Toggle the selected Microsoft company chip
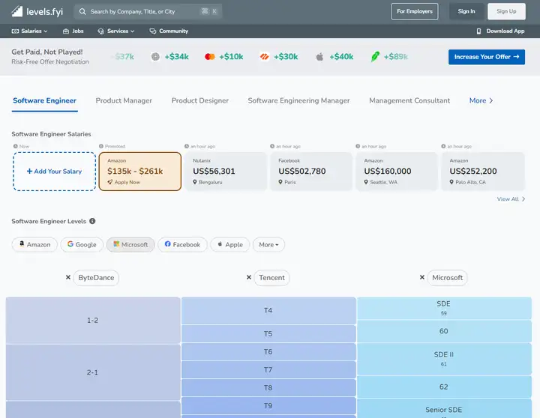Screen dimensions: 540x418 (x=130, y=245)
